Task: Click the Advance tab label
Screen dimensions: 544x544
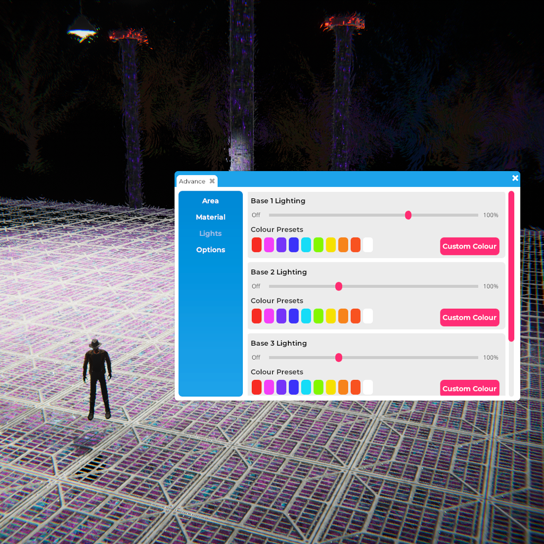Action: [192, 182]
